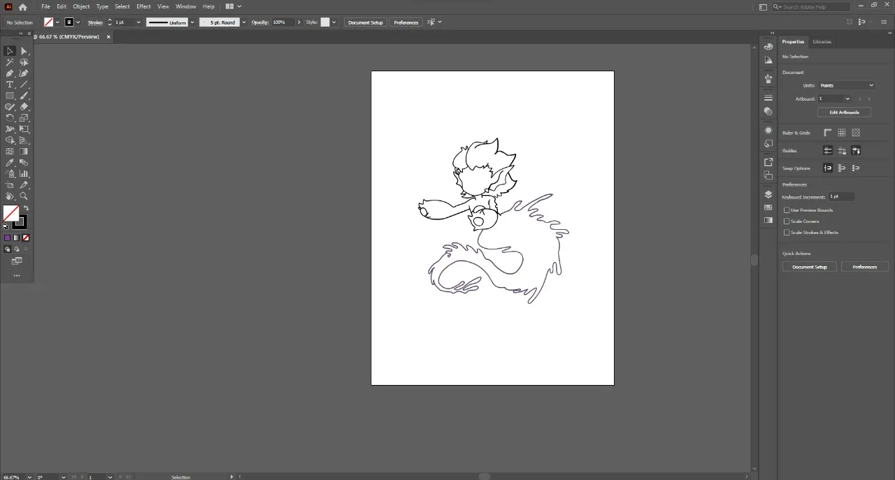
Task: Select the Magic Wand tool
Action: (x=10, y=62)
